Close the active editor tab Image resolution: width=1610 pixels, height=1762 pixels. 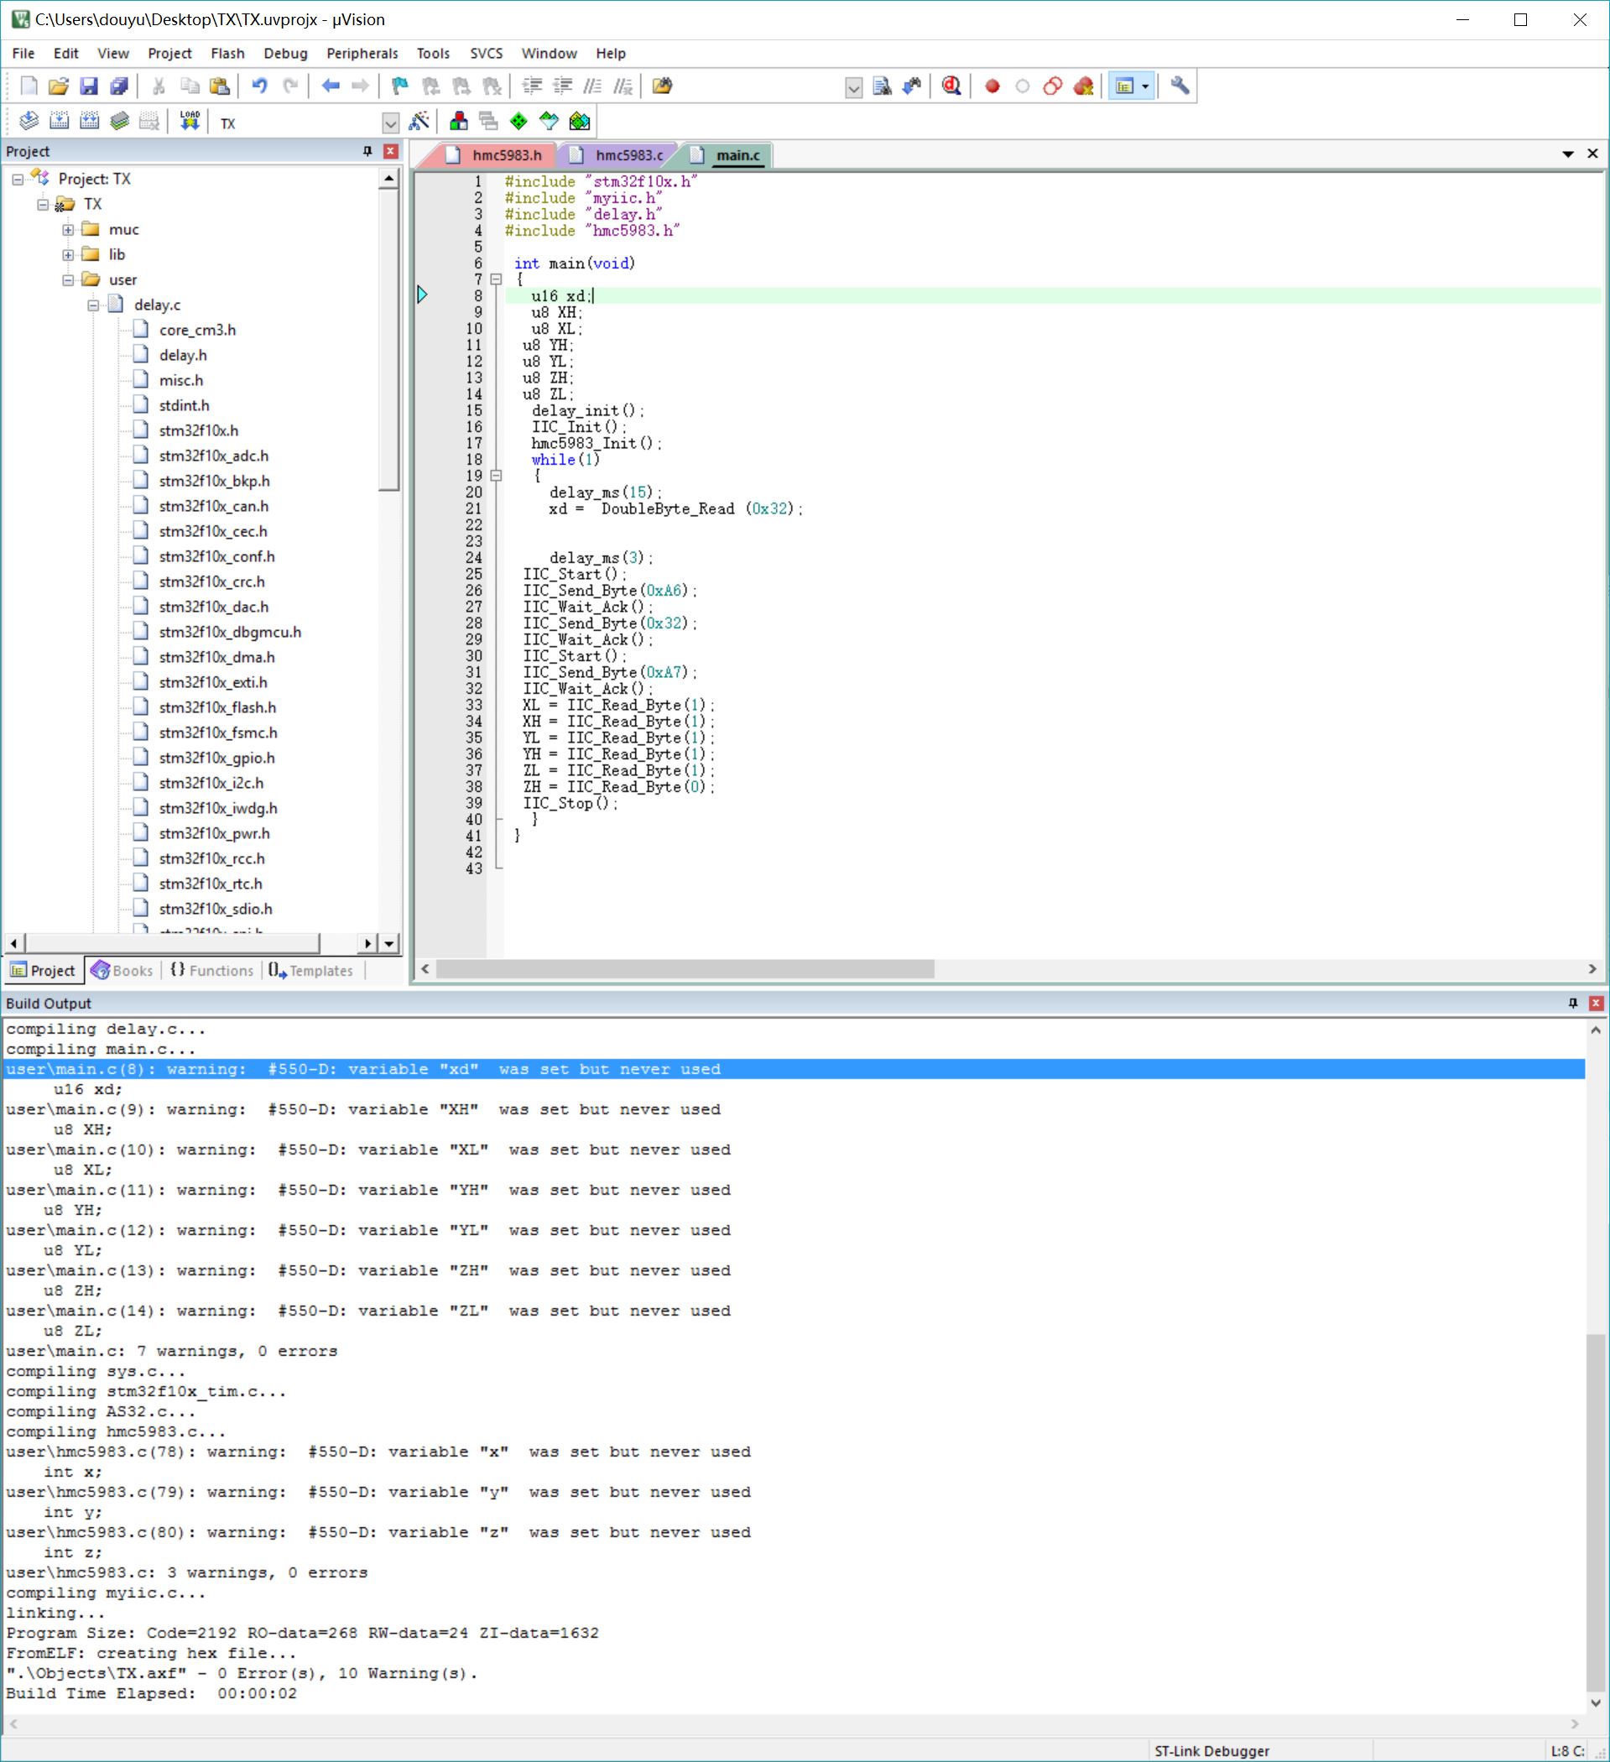[1592, 154]
